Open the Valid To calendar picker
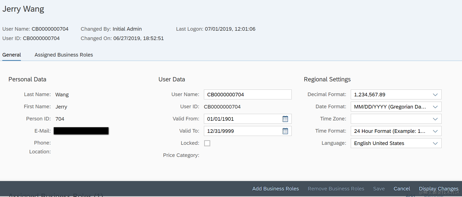The height and width of the screenshot is (197, 462). [x=285, y=131]
